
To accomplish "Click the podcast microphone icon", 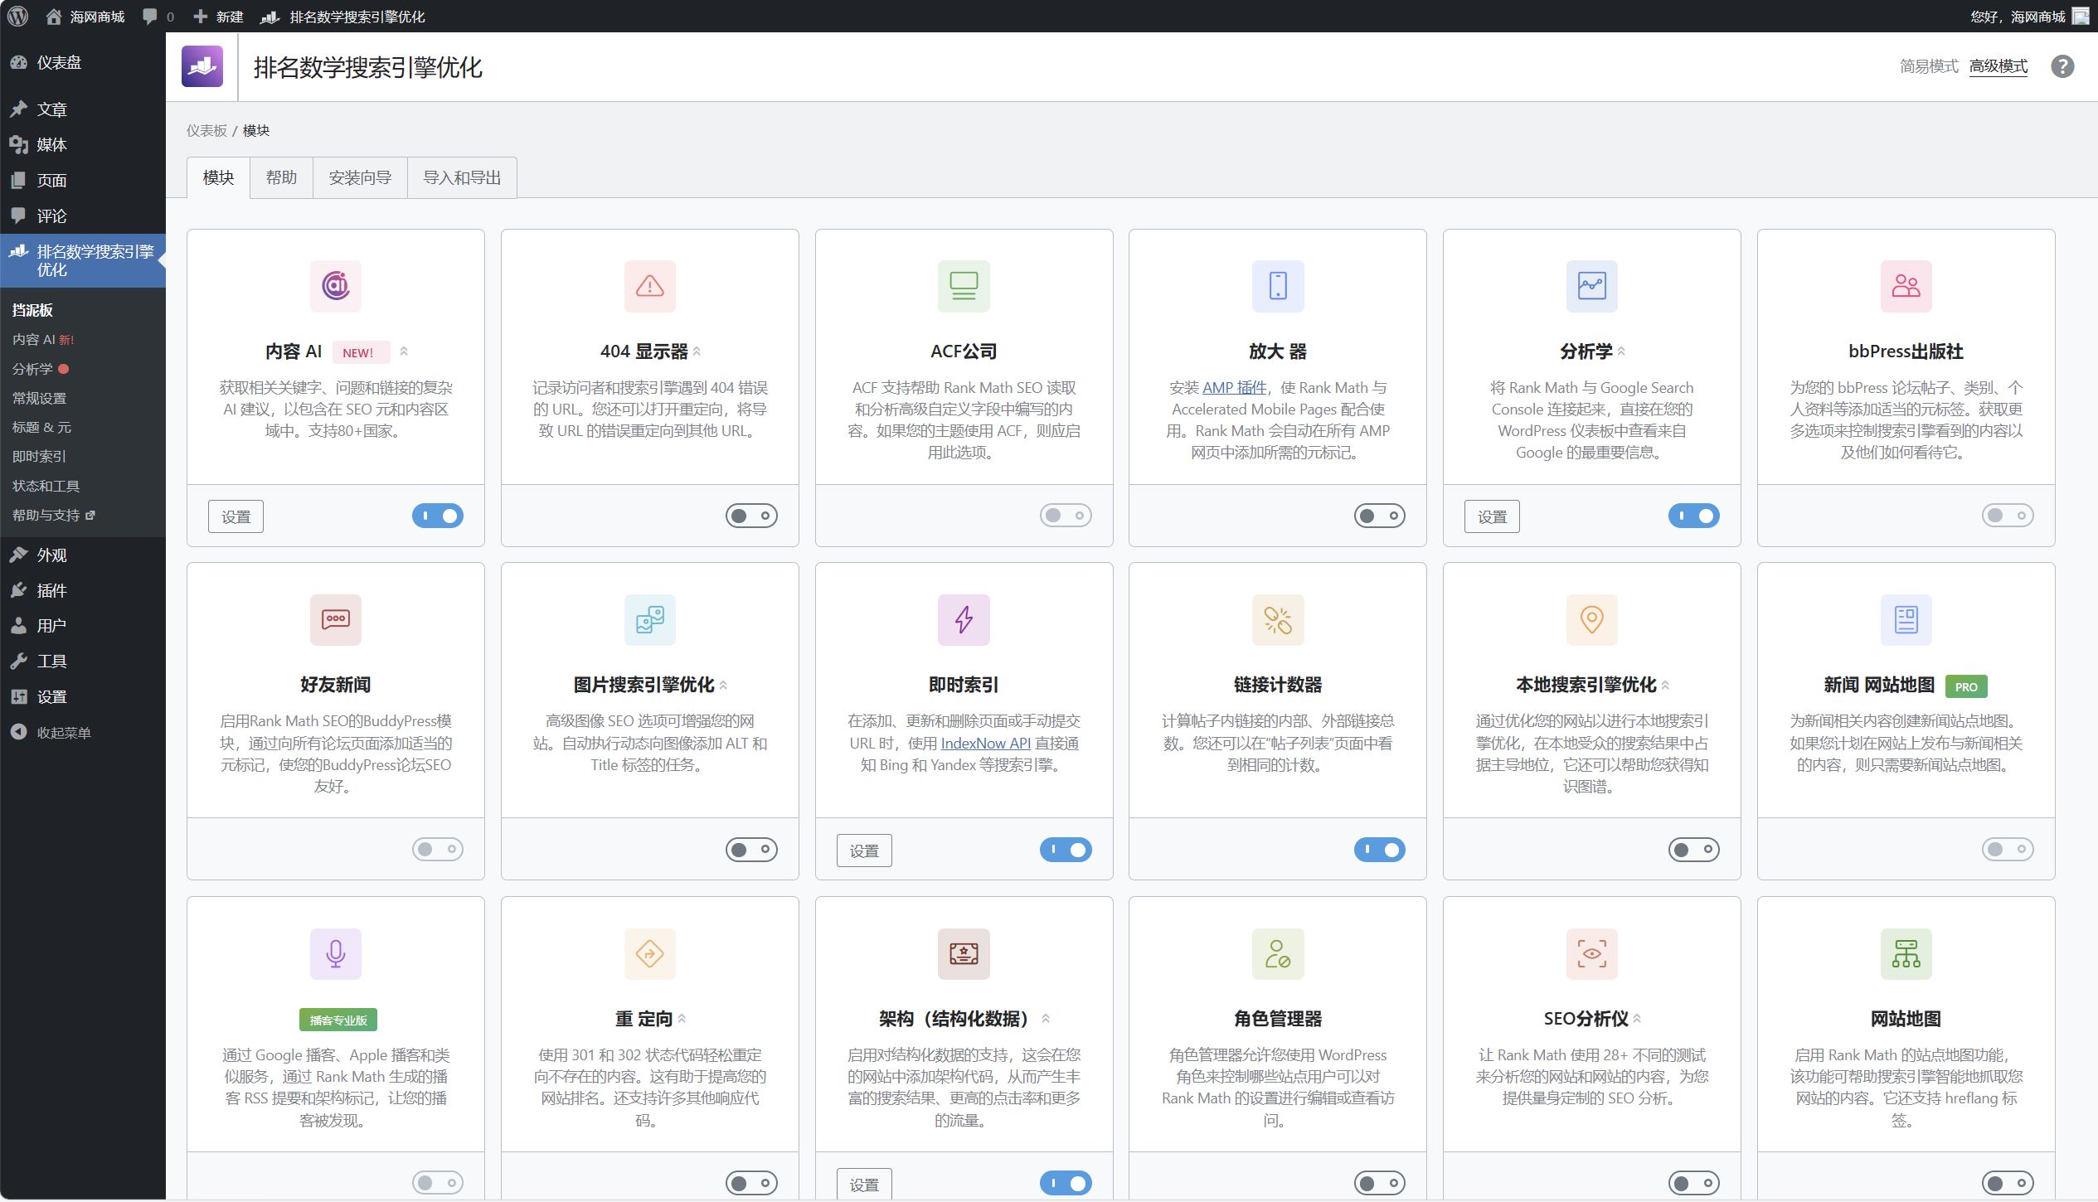I will pos(336,953).
